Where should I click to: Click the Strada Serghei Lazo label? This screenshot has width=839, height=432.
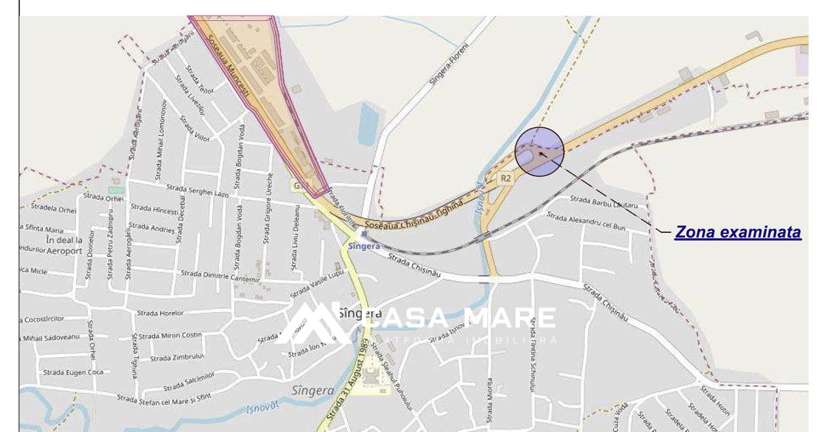point(197,191)
